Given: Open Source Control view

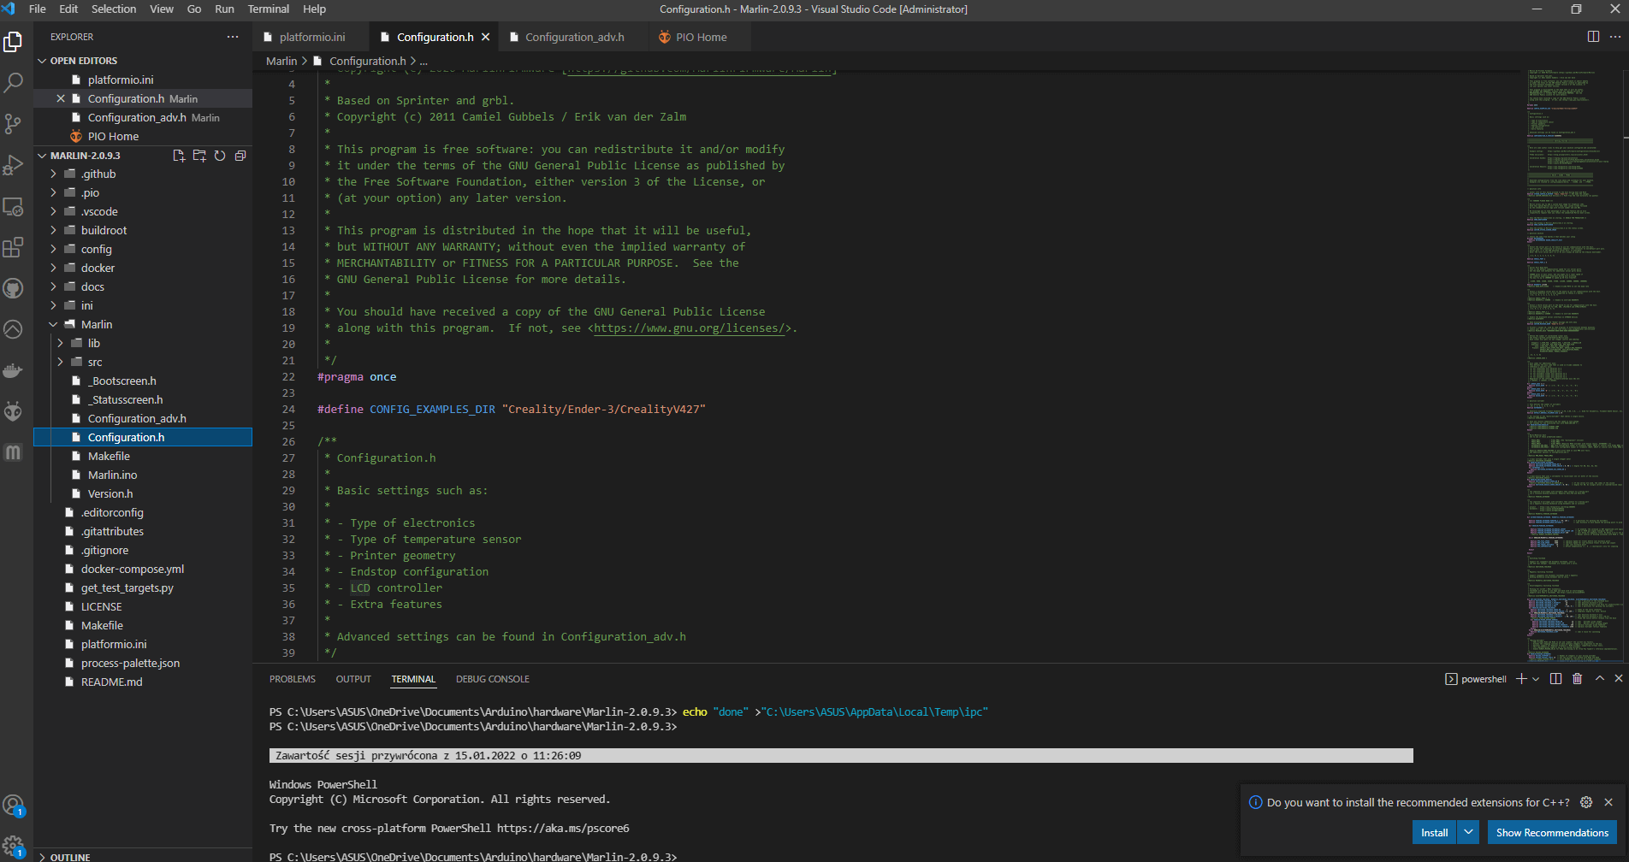Looking at the screenshot, I should click(x=14, y=124).
